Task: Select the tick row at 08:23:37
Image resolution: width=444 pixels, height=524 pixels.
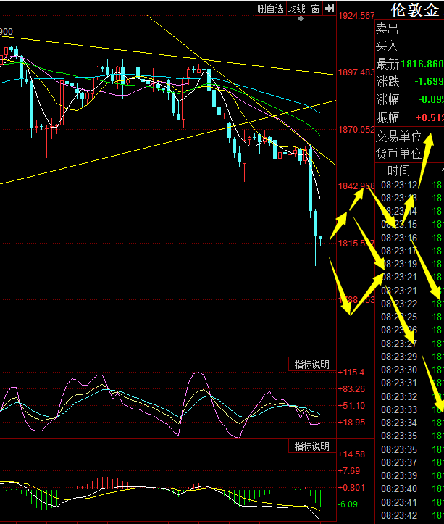Action: [x=412, y=462]
